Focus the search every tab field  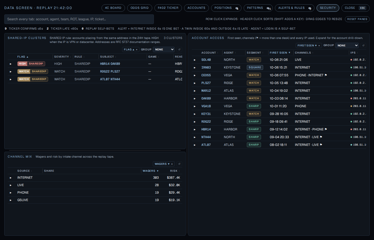[x=79, y=19]
